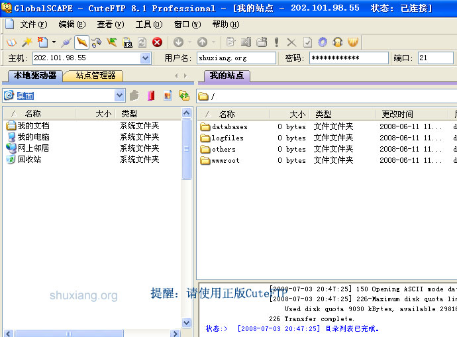Select the logfiles remote folder
Image resolution: width=457 pixels, height=337 pixels.
(x=222, y=138)
